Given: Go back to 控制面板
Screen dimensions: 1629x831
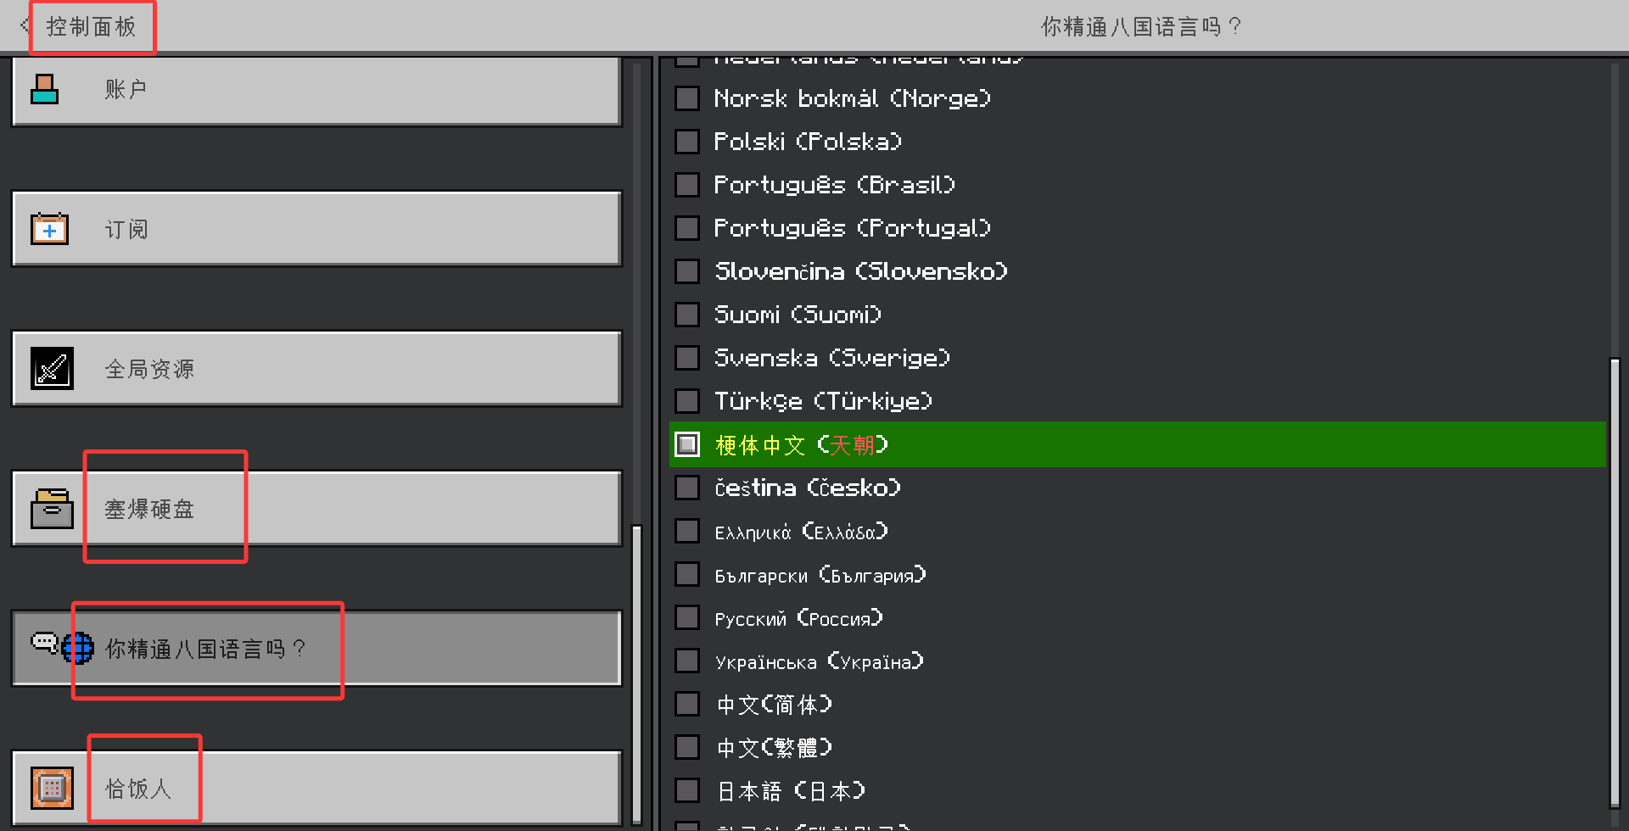Looking at the screenshot, I should point(91,27).
